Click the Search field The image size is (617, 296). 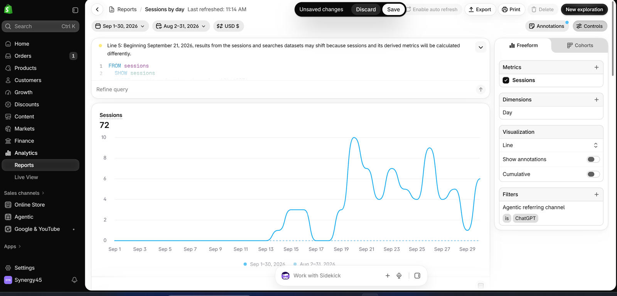tap(40, 26)
